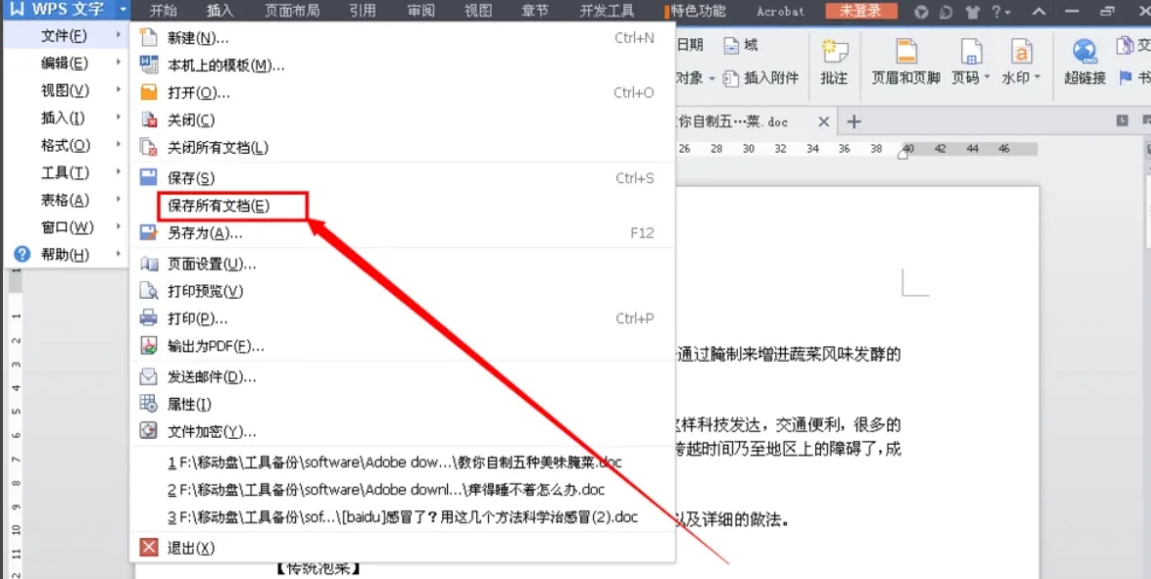Expand the 对象 dropdown arrow
The image size is (1151, 579).
click(712, 78)
